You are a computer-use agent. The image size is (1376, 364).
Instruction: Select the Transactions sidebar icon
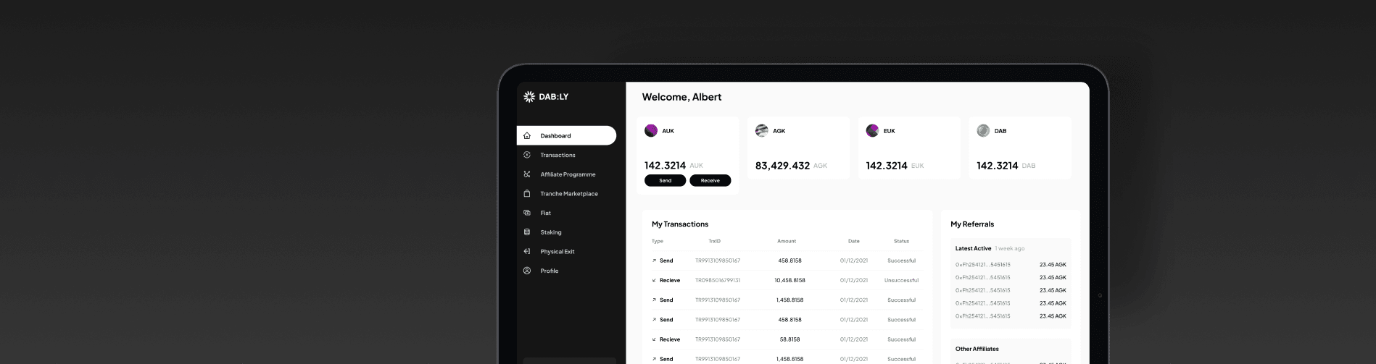(x=527, y=155)
